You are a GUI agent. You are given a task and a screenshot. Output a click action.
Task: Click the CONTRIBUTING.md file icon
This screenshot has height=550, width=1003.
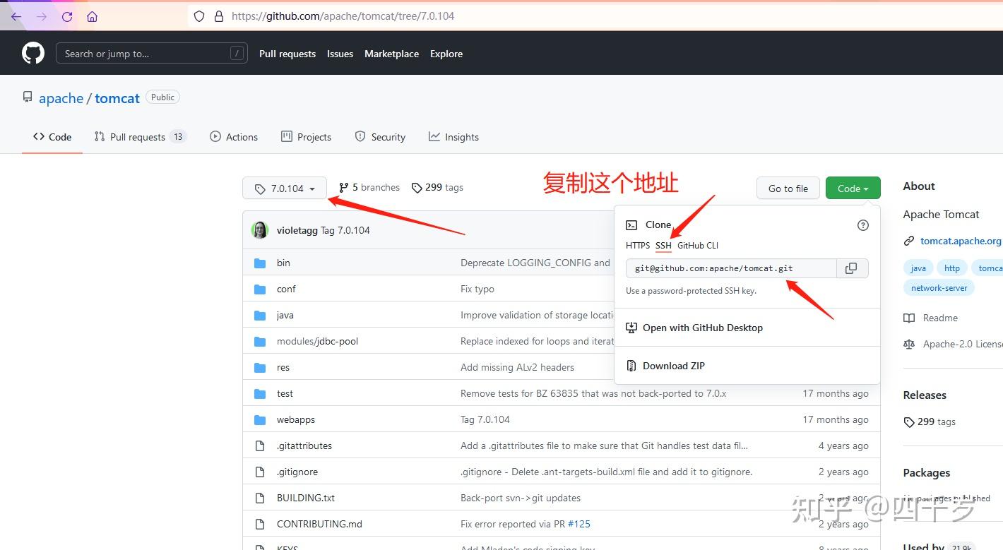(260, 525)
